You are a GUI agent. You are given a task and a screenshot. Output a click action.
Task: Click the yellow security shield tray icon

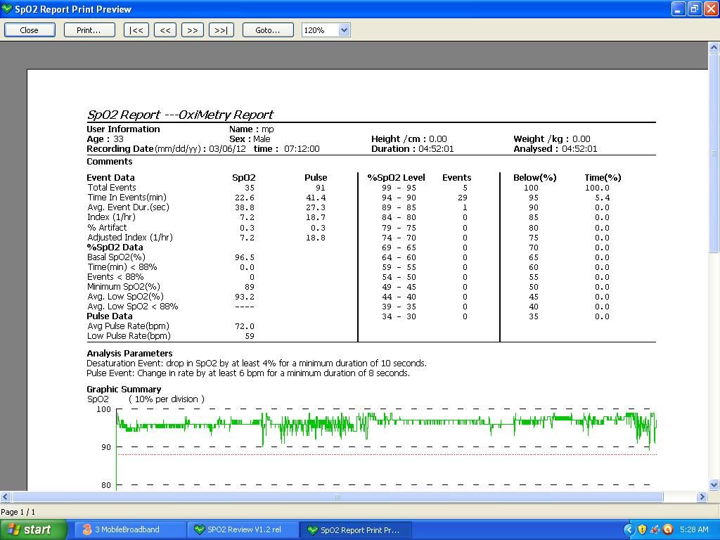point(642,529)
